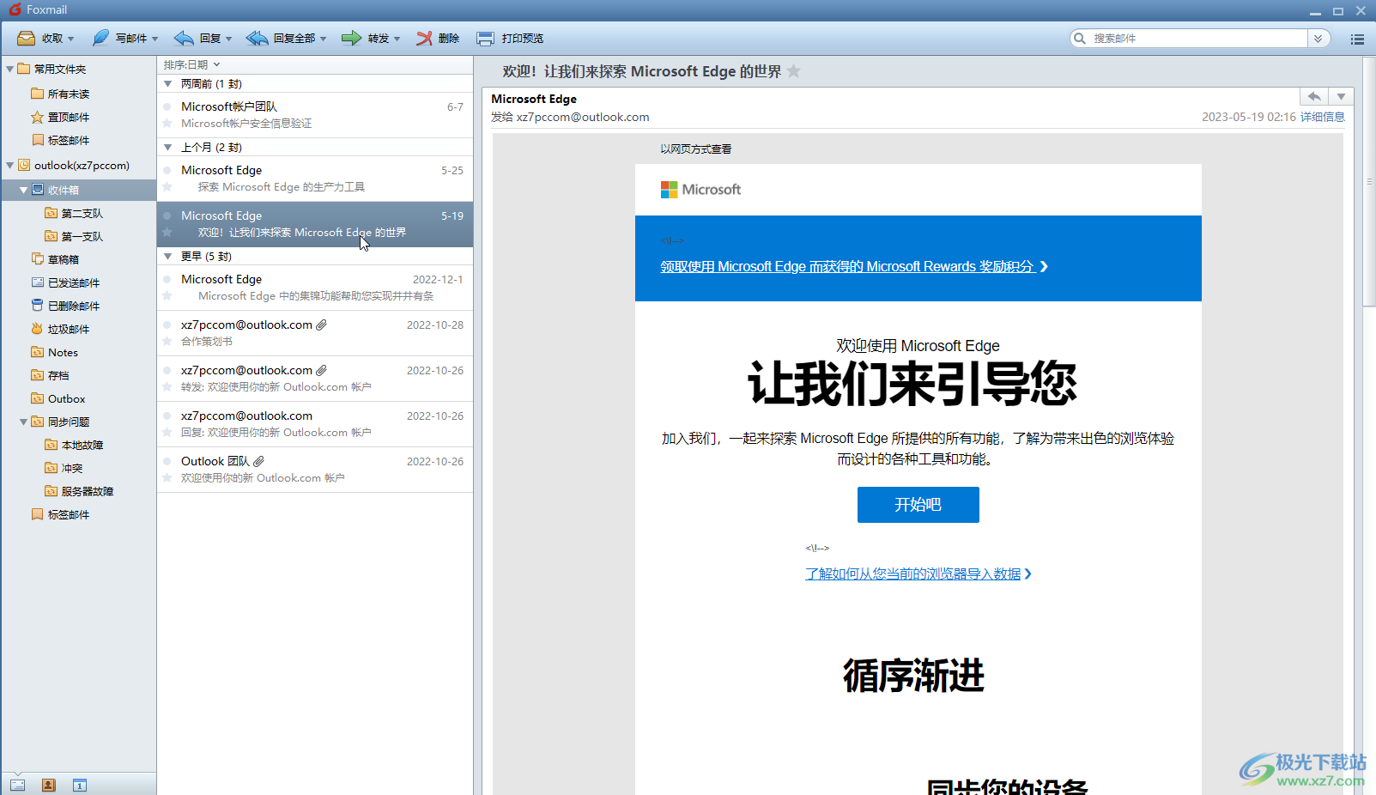The width and height of the screenshot is (1376, 795).
Task: Click the Compose mail (写邮件) icon
Action: tap(101, 39)
